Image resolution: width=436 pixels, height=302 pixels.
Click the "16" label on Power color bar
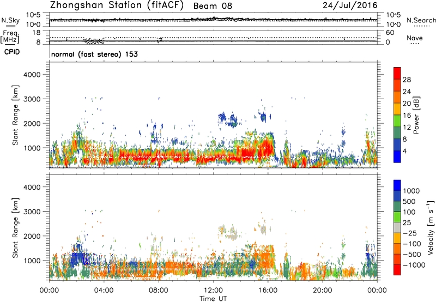click(x=407, y=116)
